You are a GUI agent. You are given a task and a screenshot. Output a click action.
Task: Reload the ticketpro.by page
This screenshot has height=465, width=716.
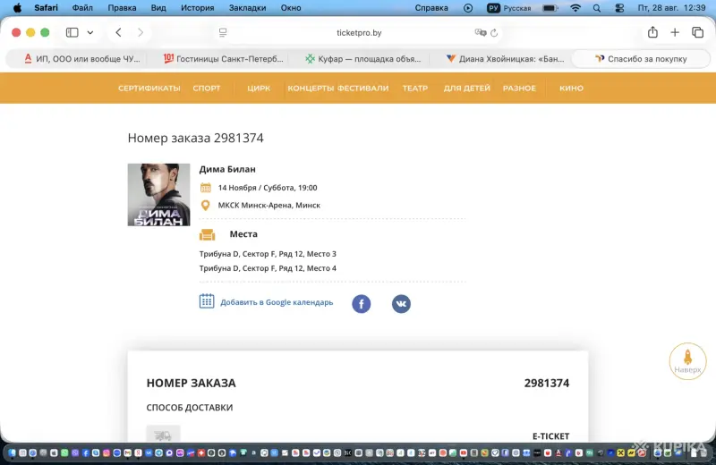pyautogui.click(x=494, y=33)
